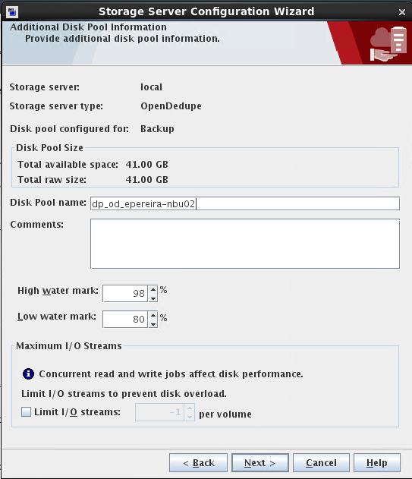
Task: Click the blue info icon about concurrent jobs
Action: coord(28,373)
